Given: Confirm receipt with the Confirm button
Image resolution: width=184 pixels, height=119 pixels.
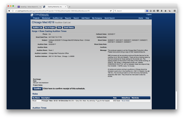Looking at the screenshot, I should tap(37, 89).
